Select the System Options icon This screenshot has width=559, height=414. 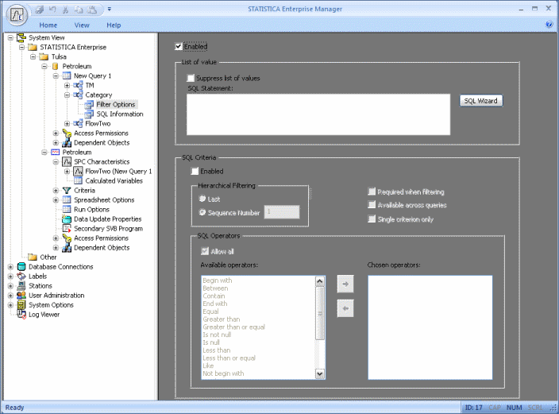[x=21, y=304]
